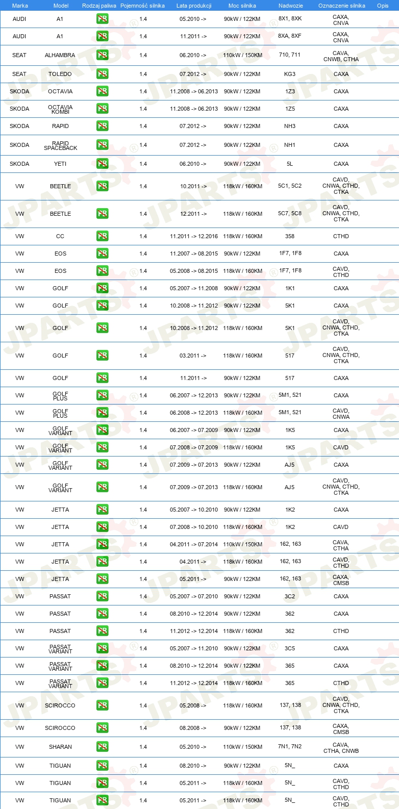Click body code 358

290,236
